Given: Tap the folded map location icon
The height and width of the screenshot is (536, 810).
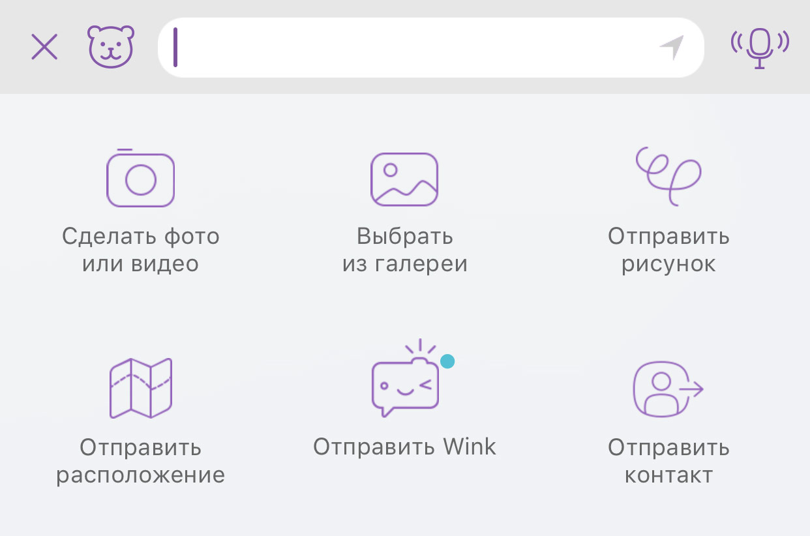Looking at the screenshot, I should (x=141, y=388).
